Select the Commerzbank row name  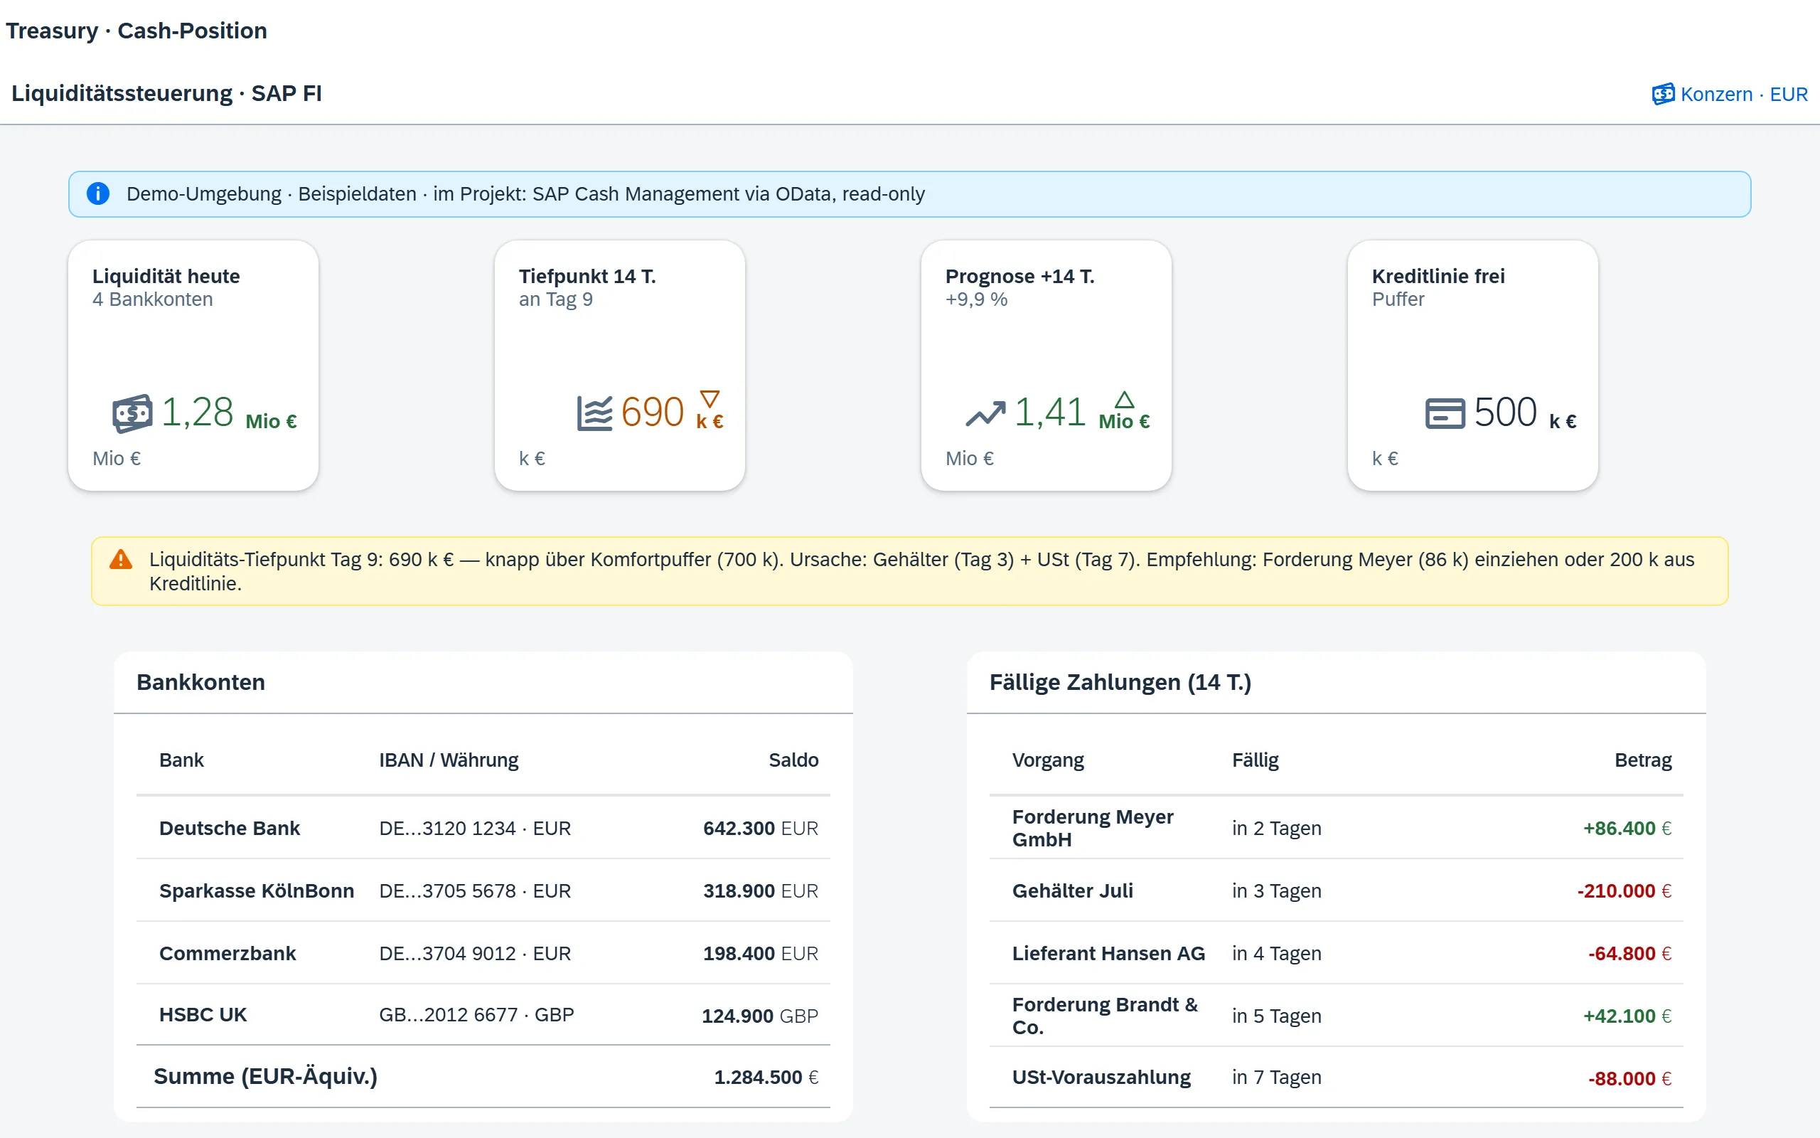227,953
